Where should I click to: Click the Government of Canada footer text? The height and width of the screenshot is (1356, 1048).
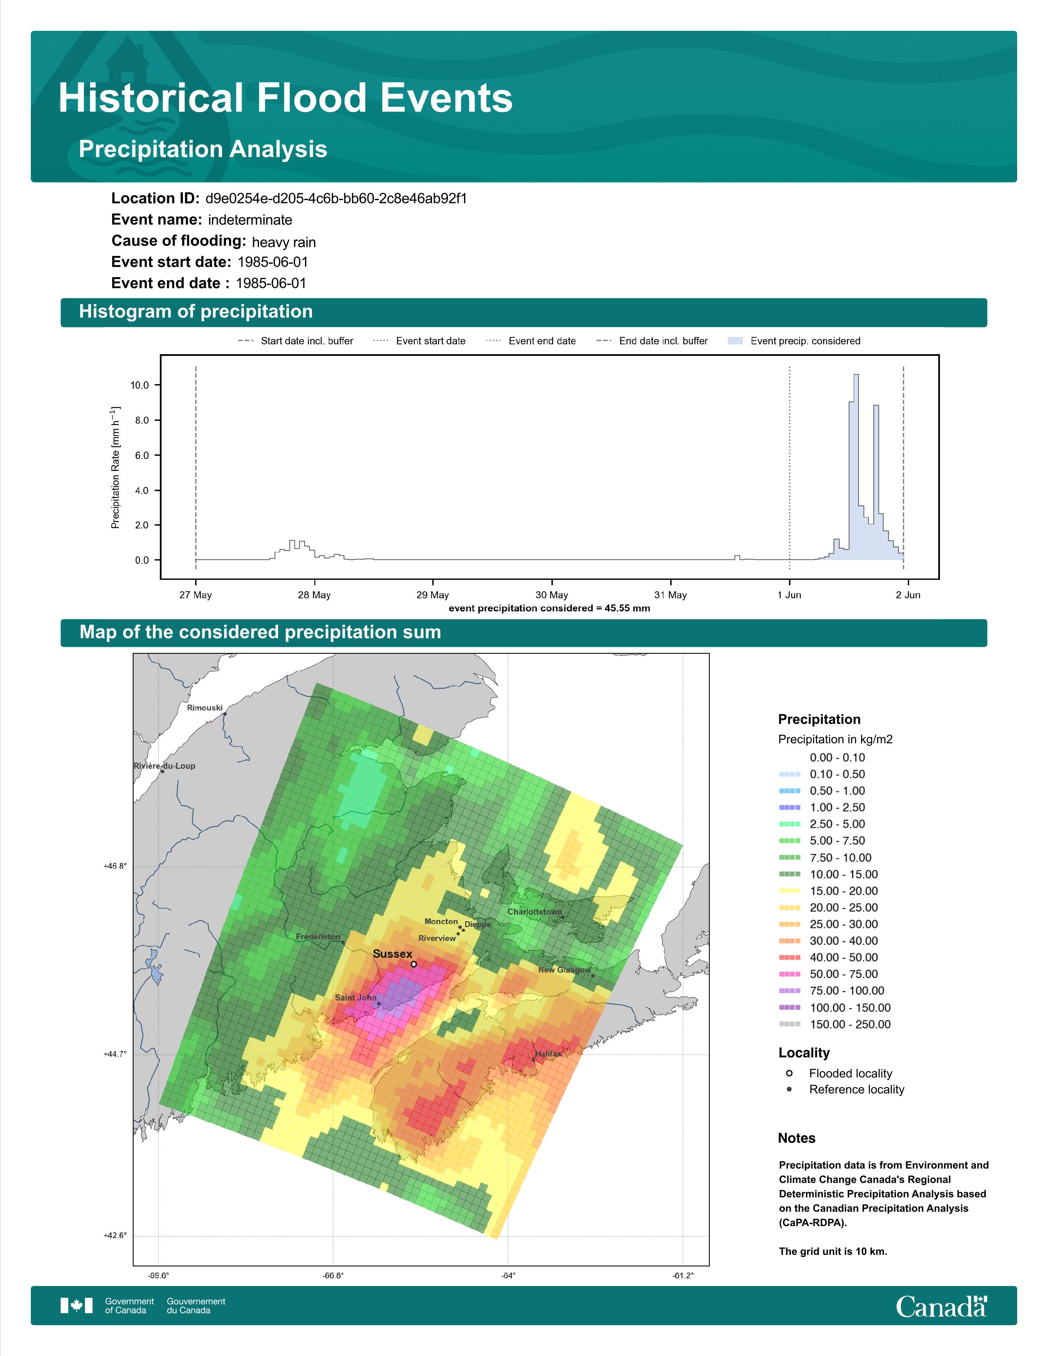point(129,1305)
